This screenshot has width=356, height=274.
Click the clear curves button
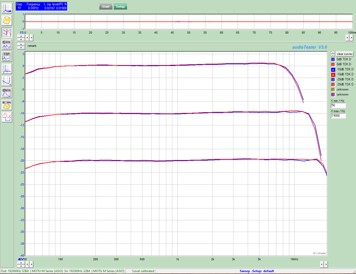(345, 54)
